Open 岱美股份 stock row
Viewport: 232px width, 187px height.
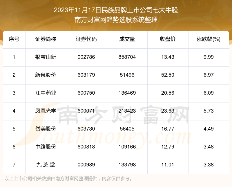[46, 129]
